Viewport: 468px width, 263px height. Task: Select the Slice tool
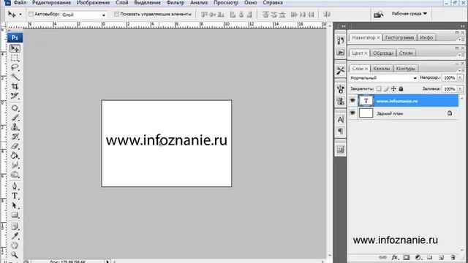click(15, 96)
